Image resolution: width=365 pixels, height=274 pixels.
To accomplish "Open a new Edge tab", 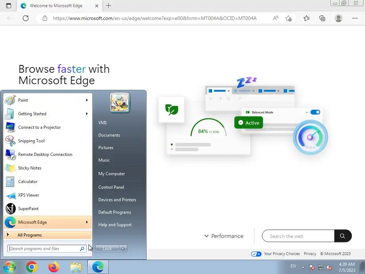I will tap(108, 6).
